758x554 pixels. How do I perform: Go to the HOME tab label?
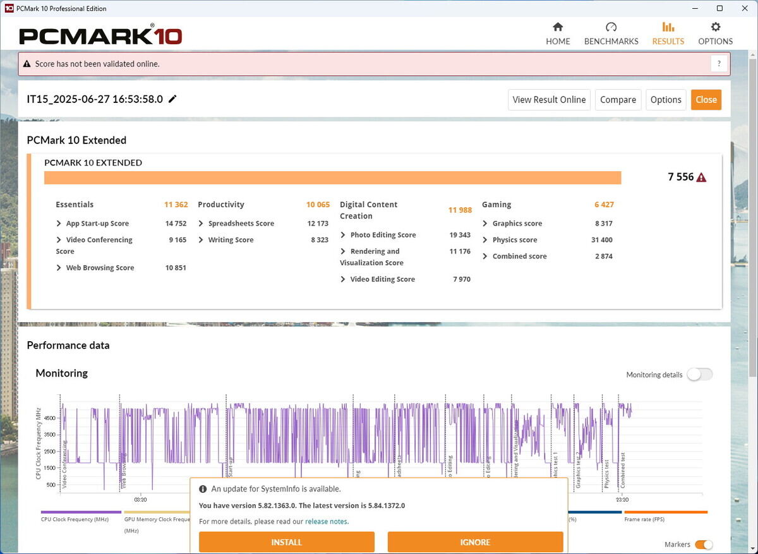(558, 42)
